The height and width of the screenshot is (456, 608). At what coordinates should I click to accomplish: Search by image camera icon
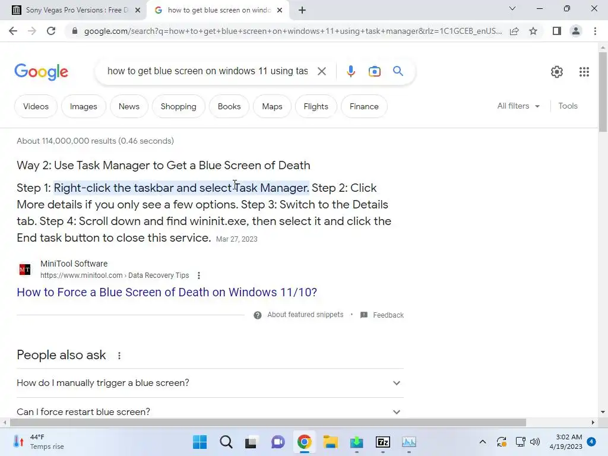point(374,71)
